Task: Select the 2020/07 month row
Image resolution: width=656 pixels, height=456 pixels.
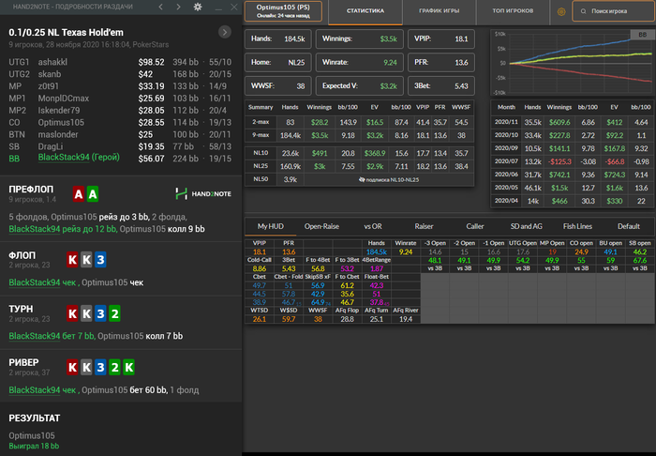Action: [x=573, y=161]
